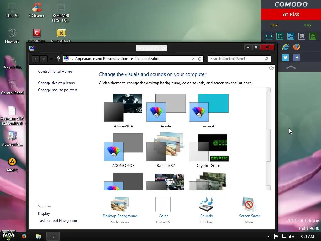Select the AXONKOLOR theme

[x=123, y=150]
